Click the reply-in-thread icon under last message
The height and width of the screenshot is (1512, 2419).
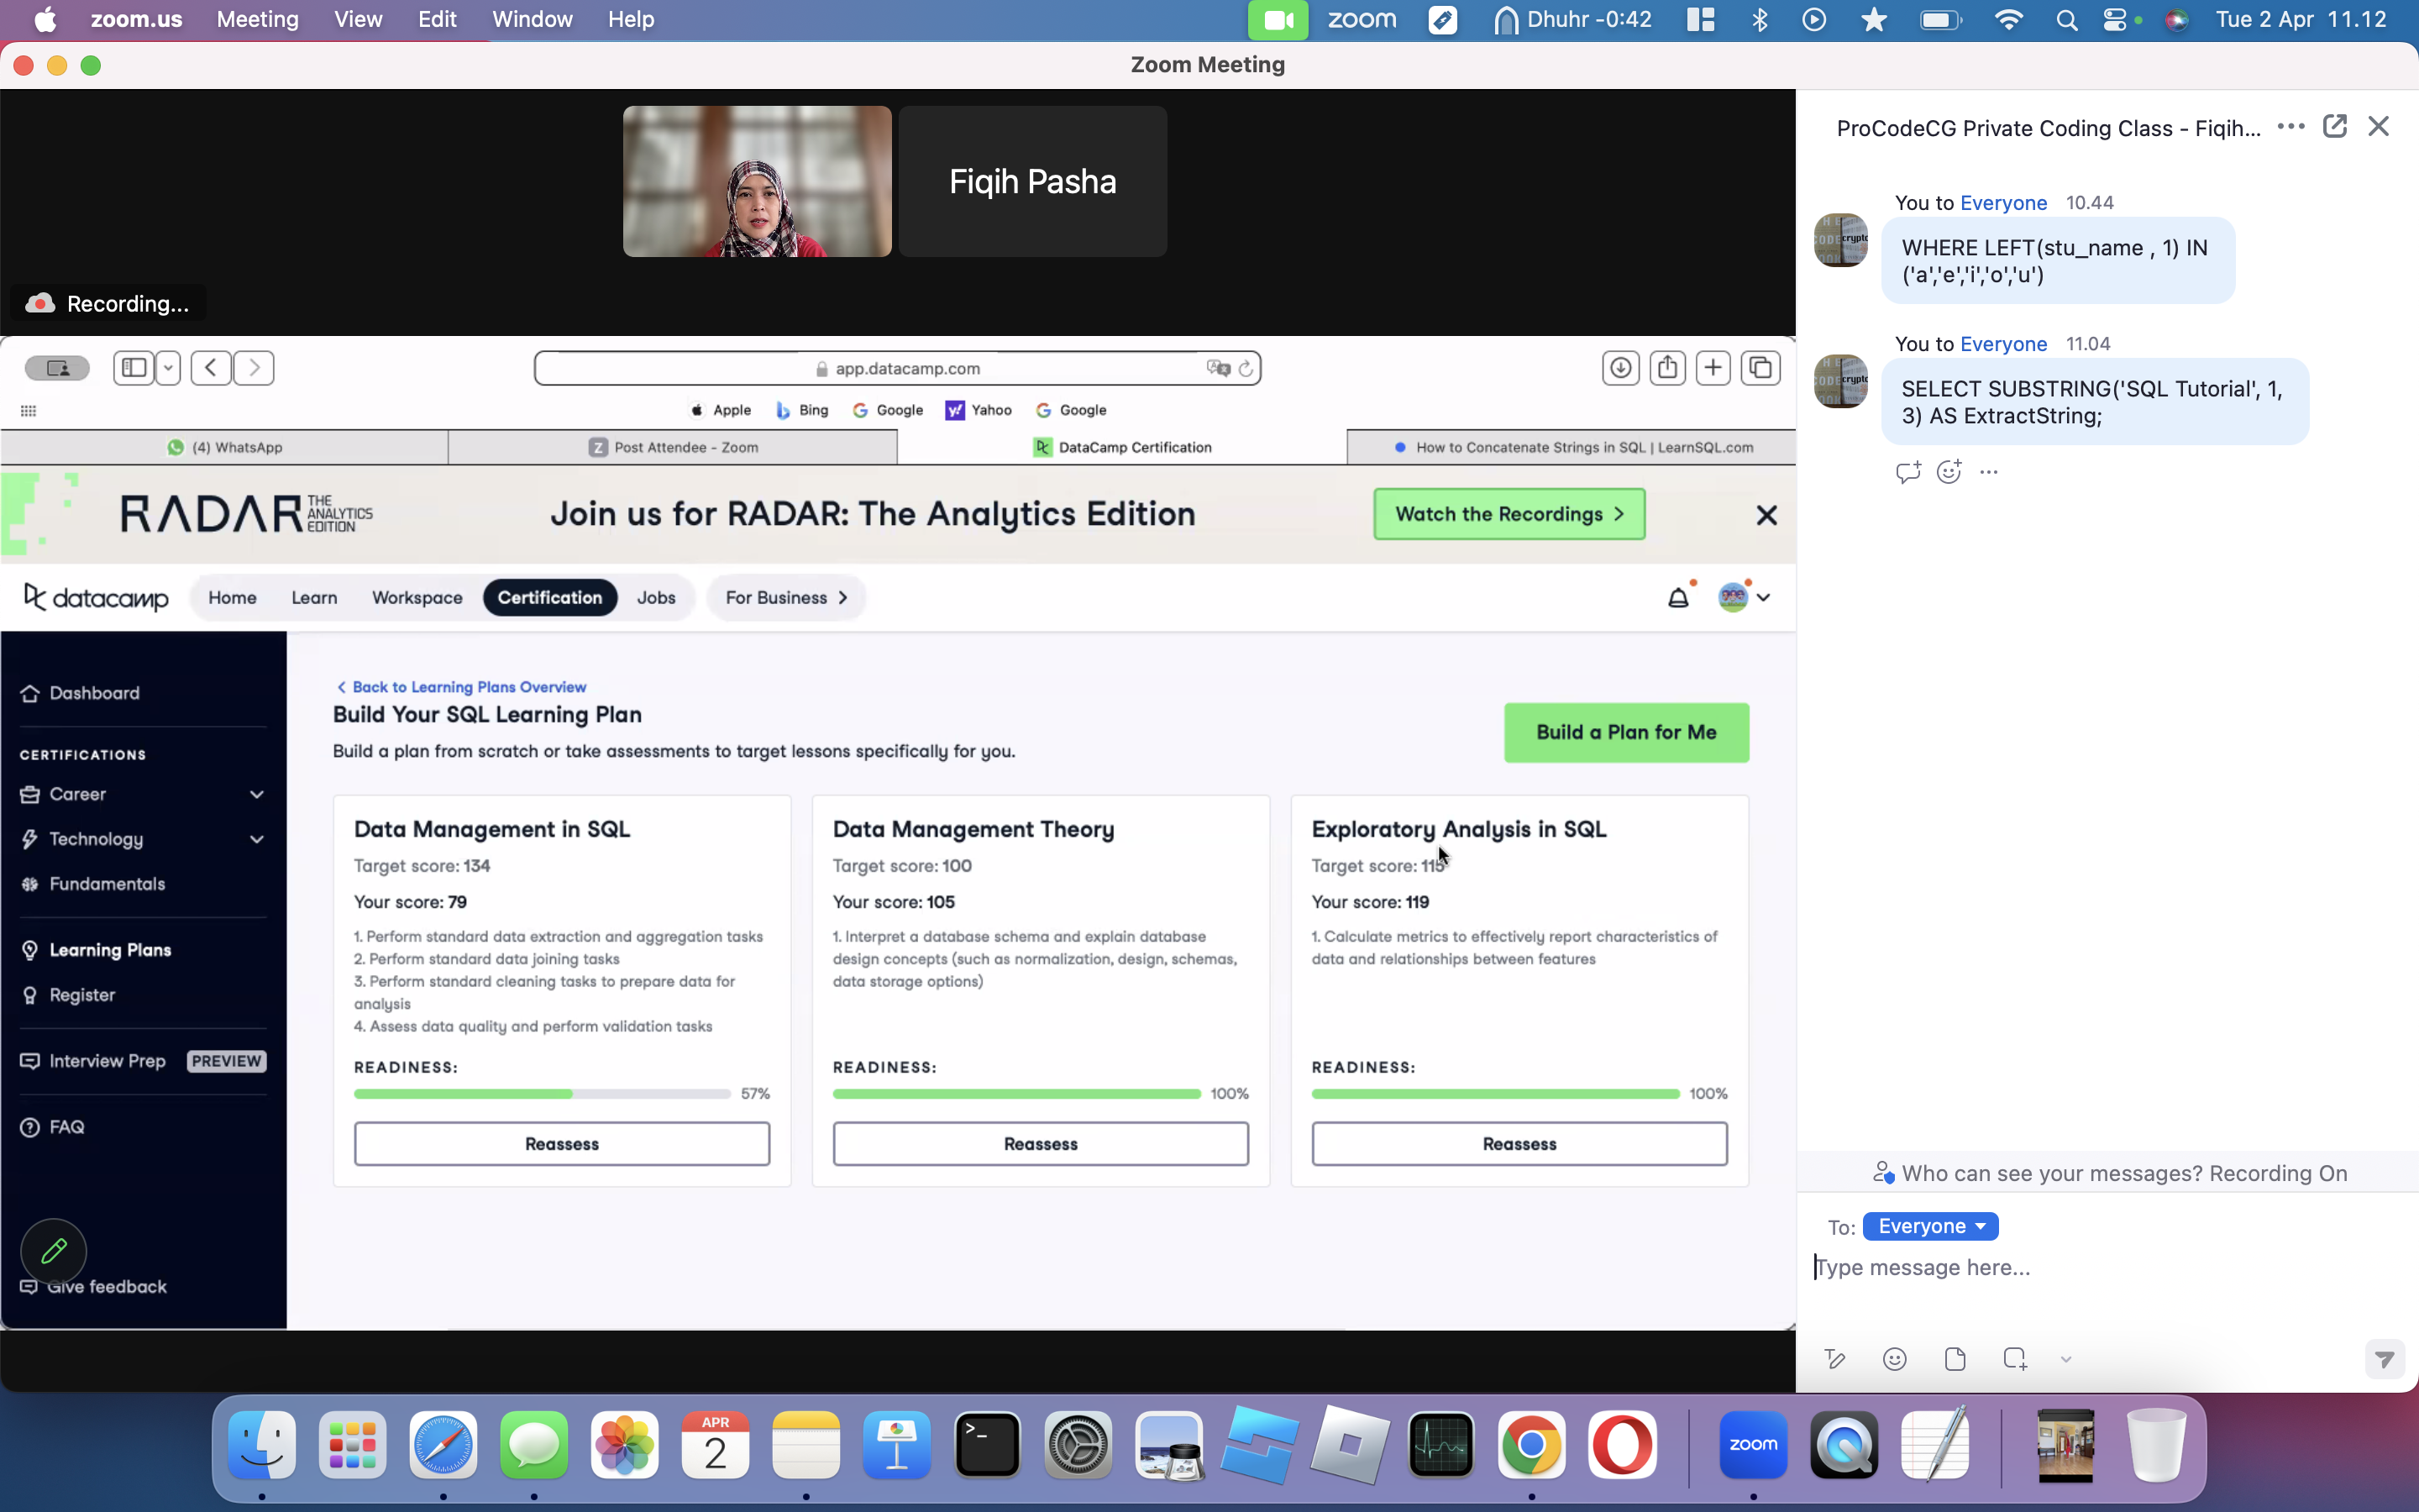click(1907, 472)
